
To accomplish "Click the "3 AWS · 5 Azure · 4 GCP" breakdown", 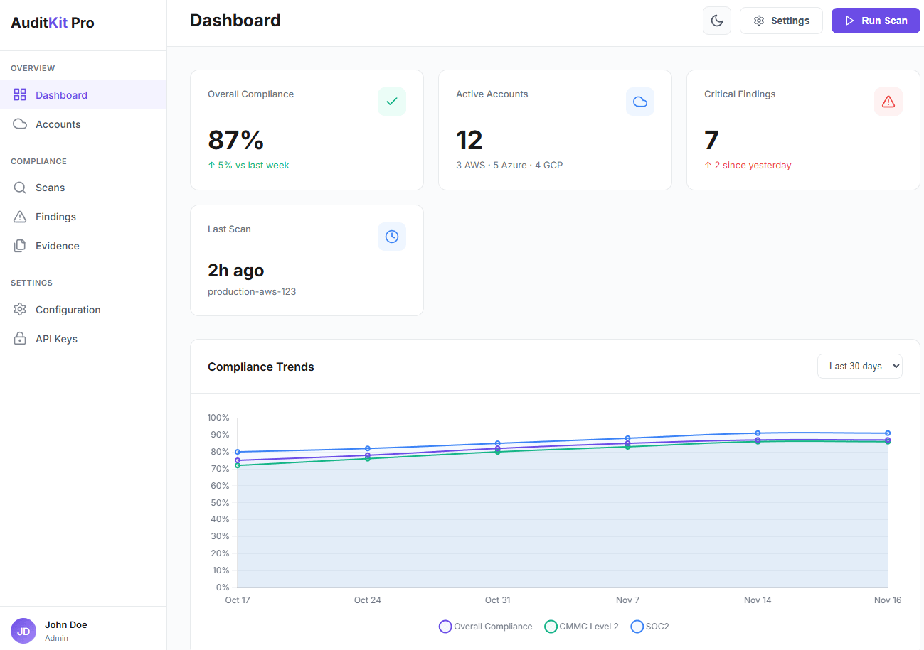I will click(x=509, y=165).
